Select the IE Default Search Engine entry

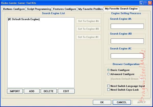tap(24, 19)
